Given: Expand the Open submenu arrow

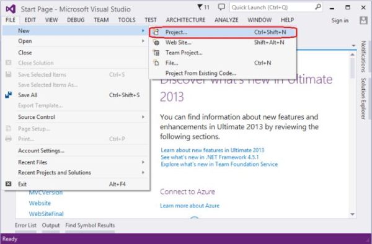Looking at the screenshot, I should (x=143, y=41).
